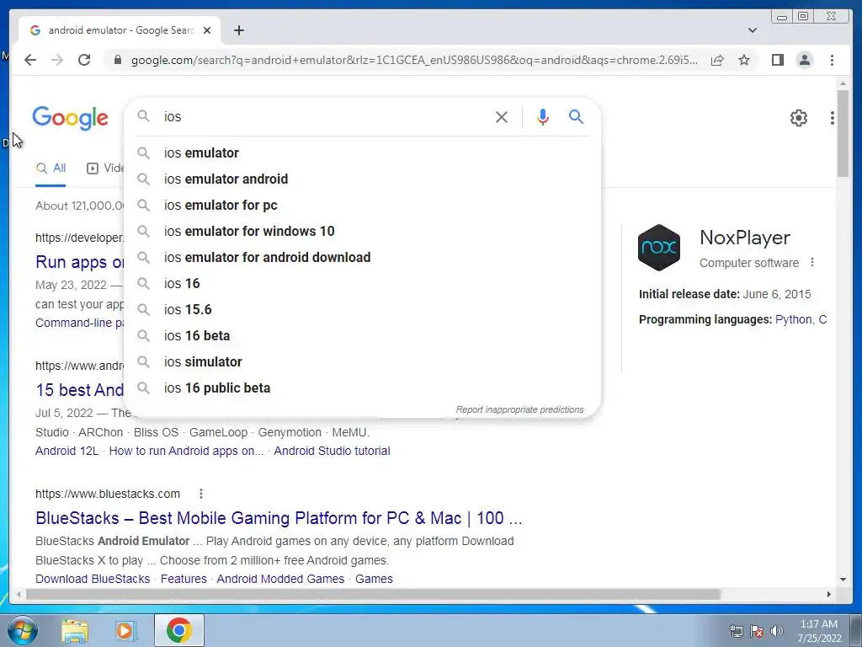This screenshot has height=647, width=862.
Task: Click the vertical scrollbar thumb
Action: coord(843,133)
